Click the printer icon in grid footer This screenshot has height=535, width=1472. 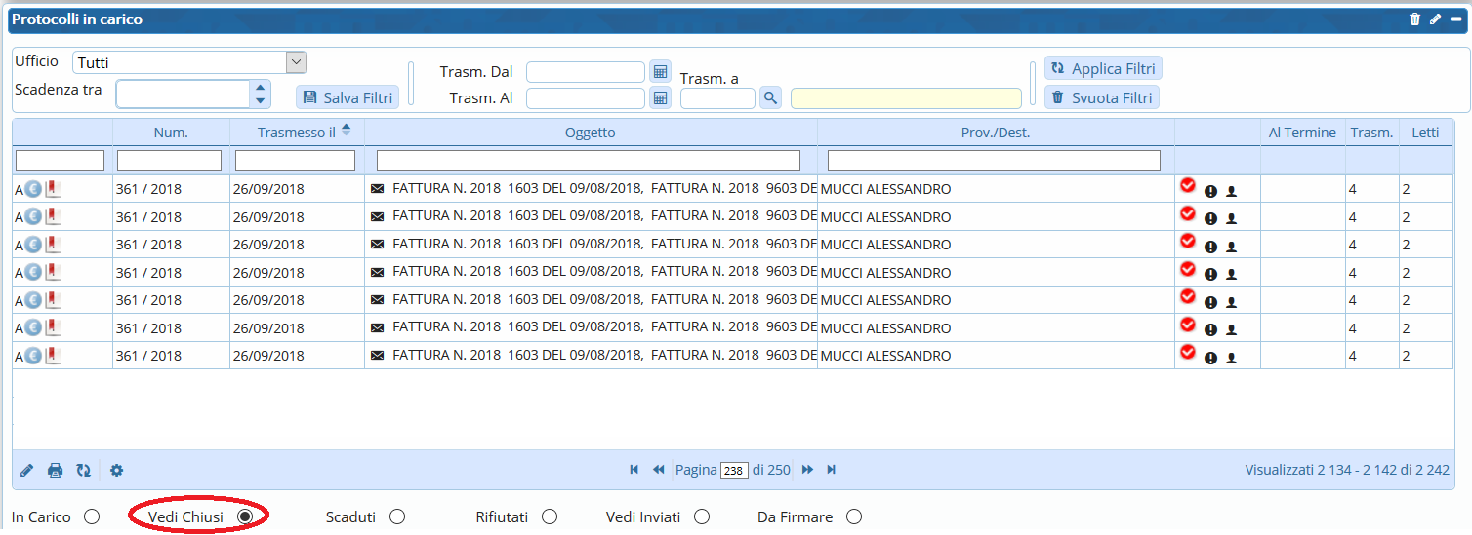(56, 471)
